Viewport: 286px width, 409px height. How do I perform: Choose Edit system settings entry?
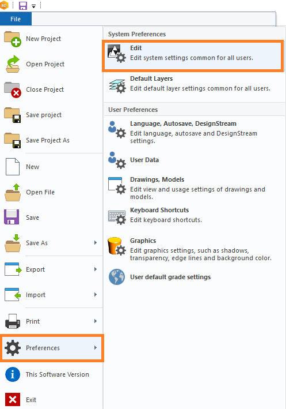[x=193, y=55]
